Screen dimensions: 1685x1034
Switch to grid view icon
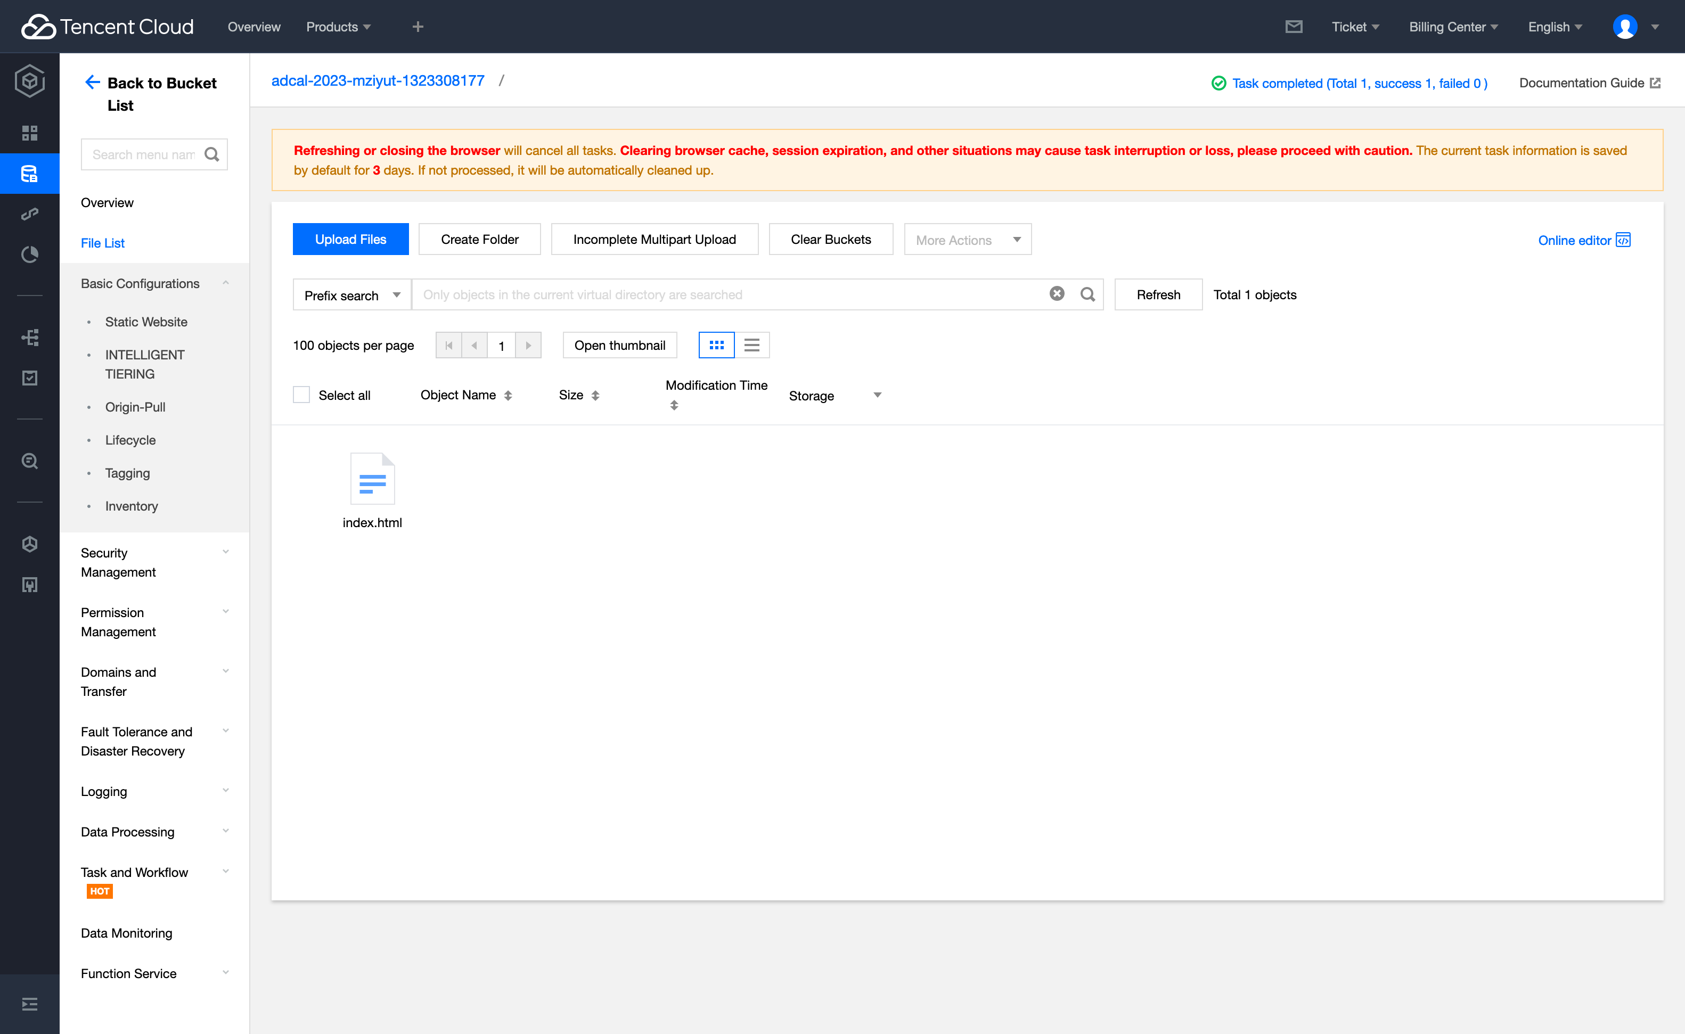pos(716,346)
